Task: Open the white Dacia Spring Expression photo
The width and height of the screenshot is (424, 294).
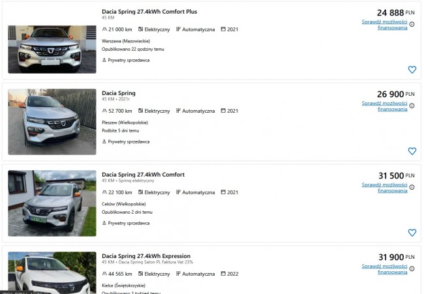Action: [x=52, y=272]
